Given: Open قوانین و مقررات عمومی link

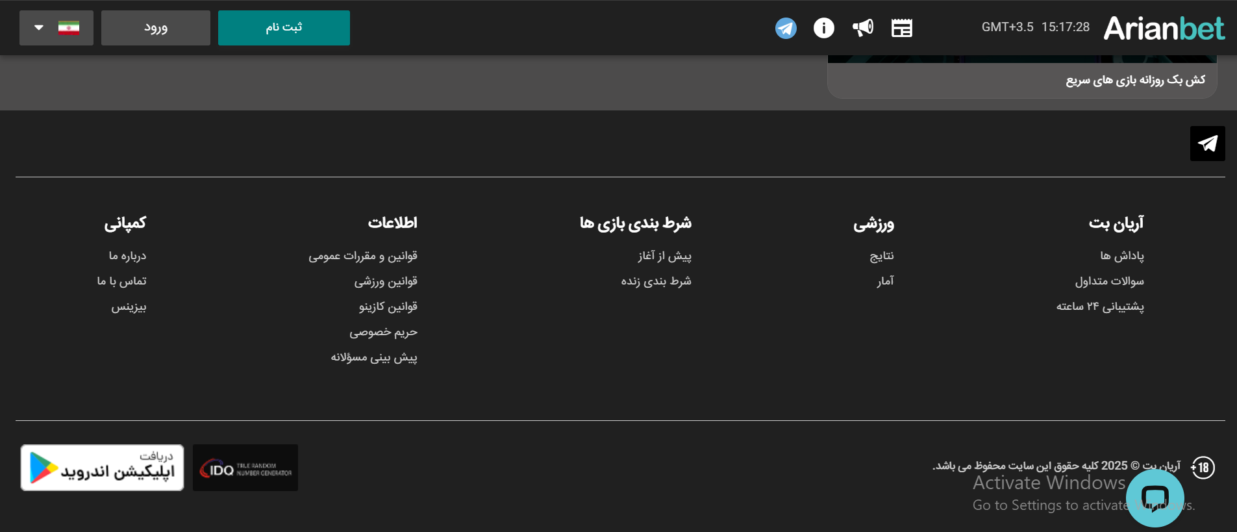Looking at the screenshot, I should pos(363,256).
